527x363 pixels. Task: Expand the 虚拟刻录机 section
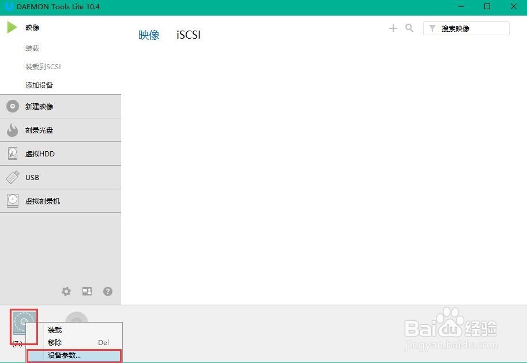click(x=61, y=201)
